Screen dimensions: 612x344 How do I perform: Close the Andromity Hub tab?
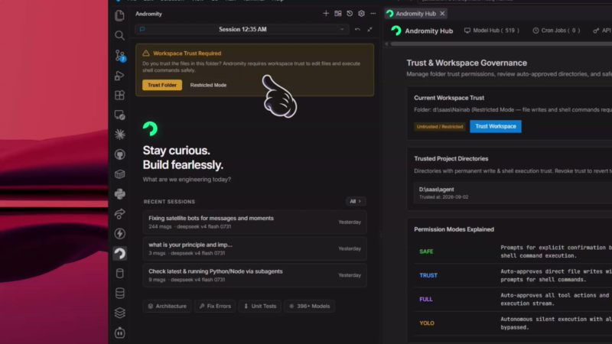(x=442, y=14)
